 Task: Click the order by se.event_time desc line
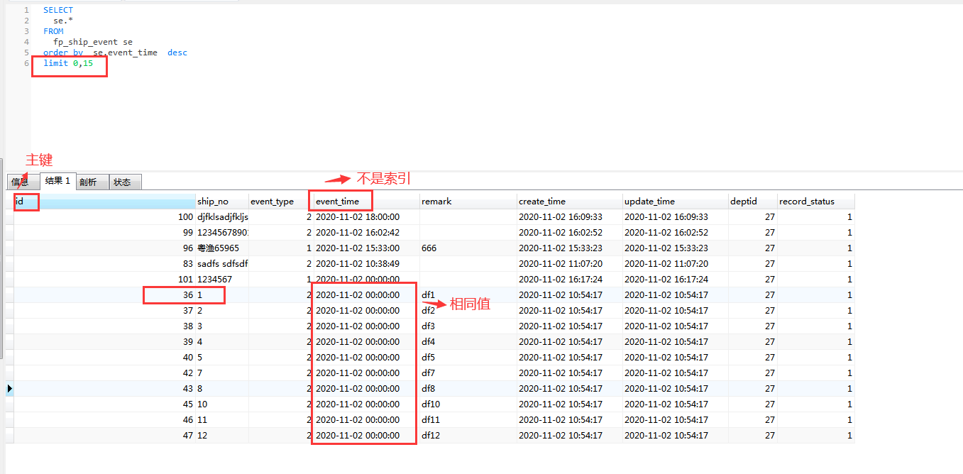pyautogui.click(x=115, y=53)
